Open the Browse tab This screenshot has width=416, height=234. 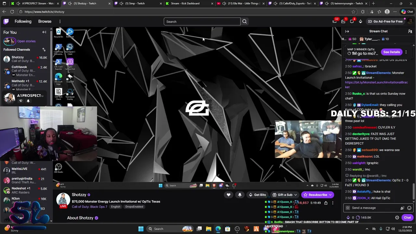pyautogui.click(x=45, y=21)
